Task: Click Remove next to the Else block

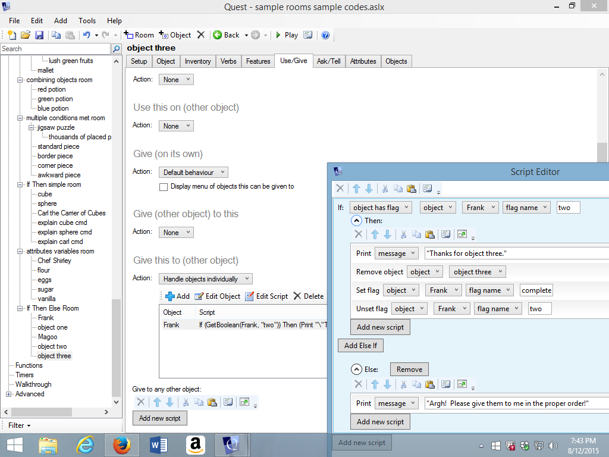Action: [409, 369]
